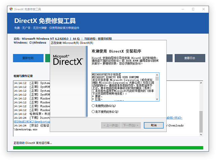Click the green progress bar

[108, 148]
